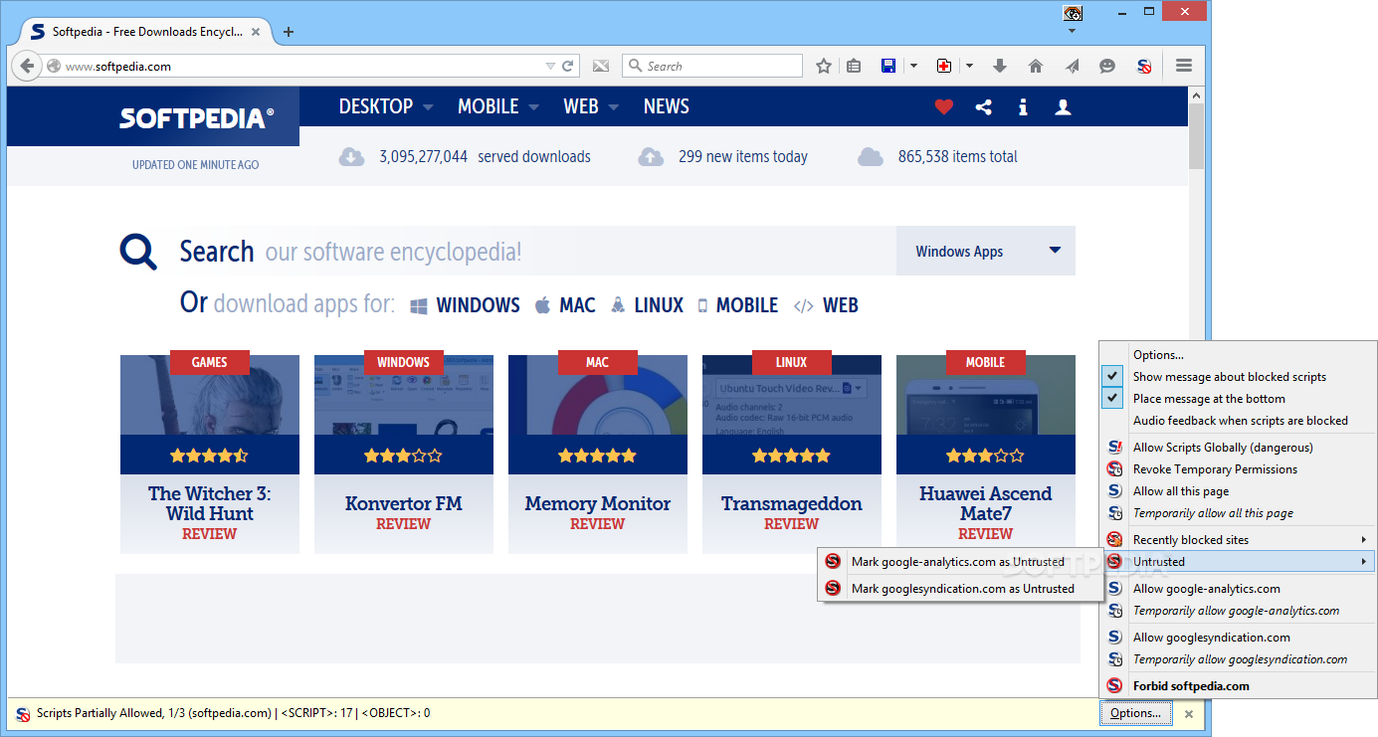Select the Untrusted menu entry
Image resolution: width=1378 pixels, height=737 pixels.
pos(1238,562)
